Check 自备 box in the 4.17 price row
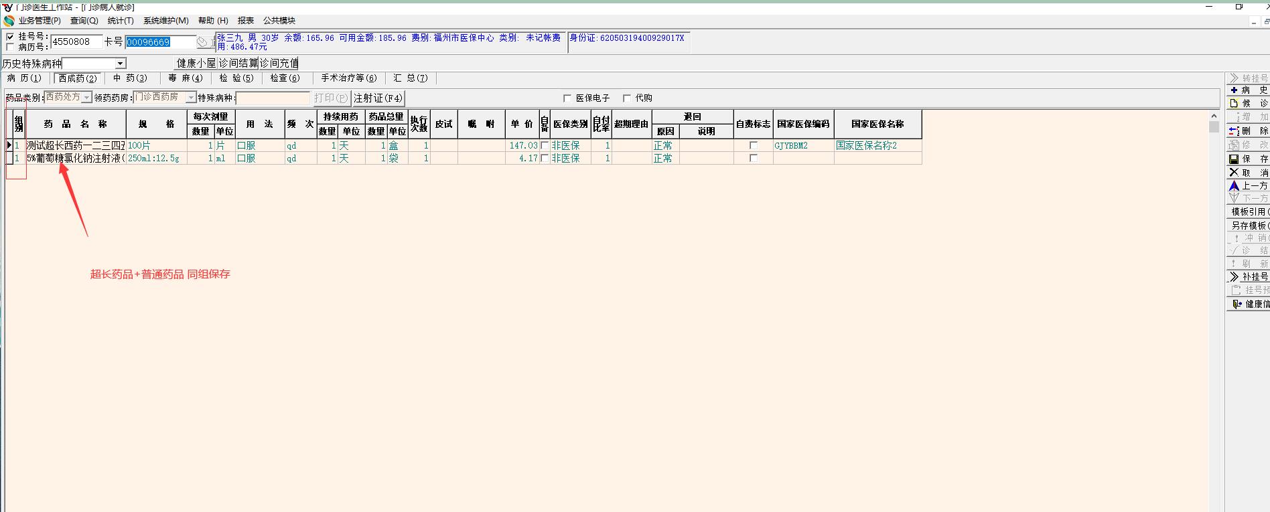This screenshot has width=1270, height=512. coord(545,159)
